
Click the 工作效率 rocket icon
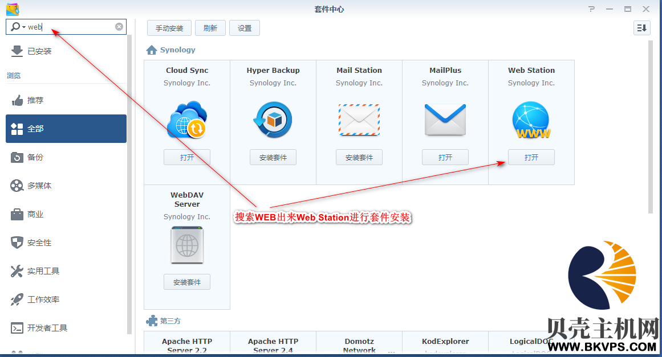(17, 299)
